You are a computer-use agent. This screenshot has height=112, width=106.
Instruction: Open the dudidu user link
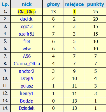pos(27,19)
